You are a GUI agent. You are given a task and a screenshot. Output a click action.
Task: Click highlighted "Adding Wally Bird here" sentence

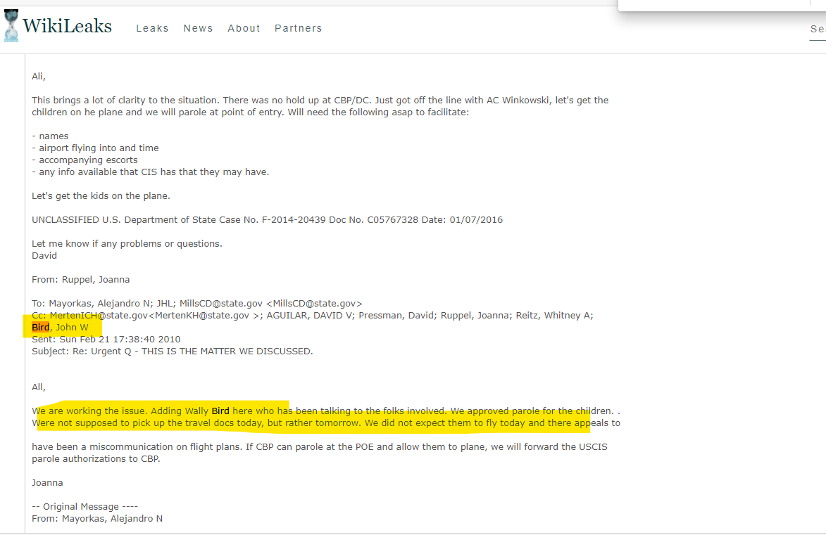coord(325,411)
